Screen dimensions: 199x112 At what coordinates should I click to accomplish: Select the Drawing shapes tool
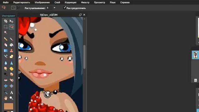12,56
